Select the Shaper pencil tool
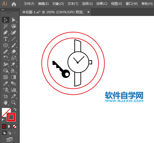The image size is (154, 143). [x=6, y=52]
